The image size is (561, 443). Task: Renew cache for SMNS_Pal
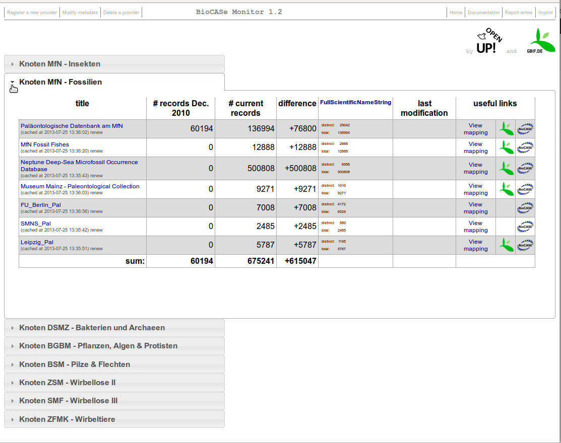pyautogui.click(x=96, y=230)
